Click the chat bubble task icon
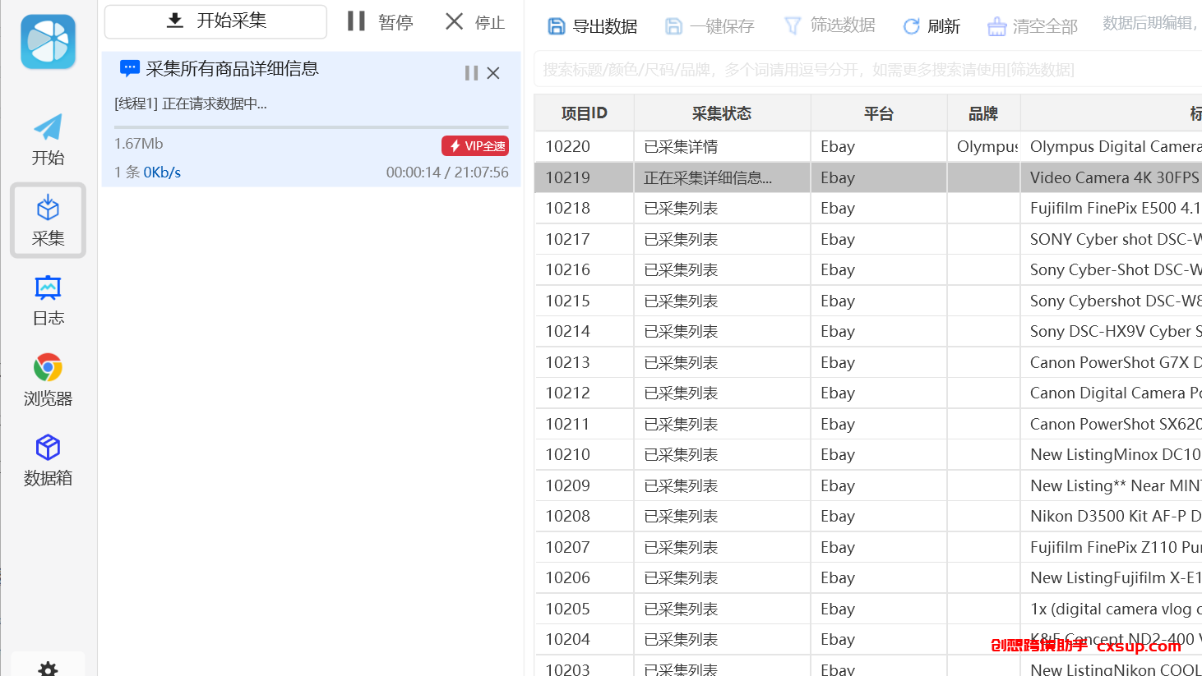The width and height of the screenshot is (1202, 676). (x=129, y=69)
